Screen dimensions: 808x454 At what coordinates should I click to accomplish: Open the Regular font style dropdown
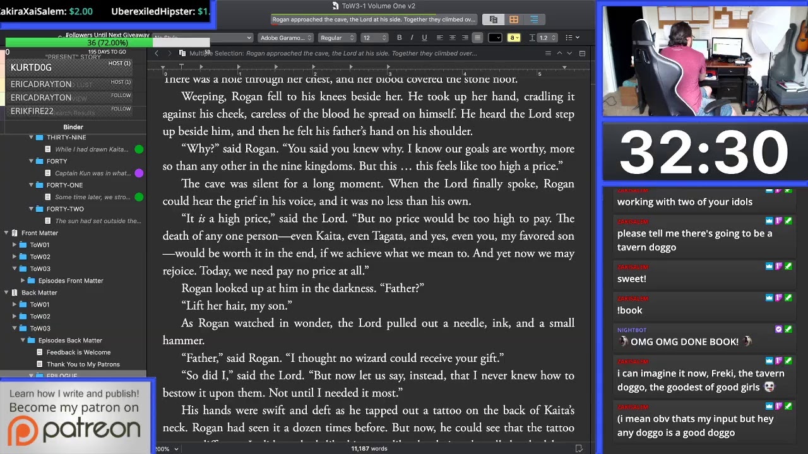pos(336,38)
